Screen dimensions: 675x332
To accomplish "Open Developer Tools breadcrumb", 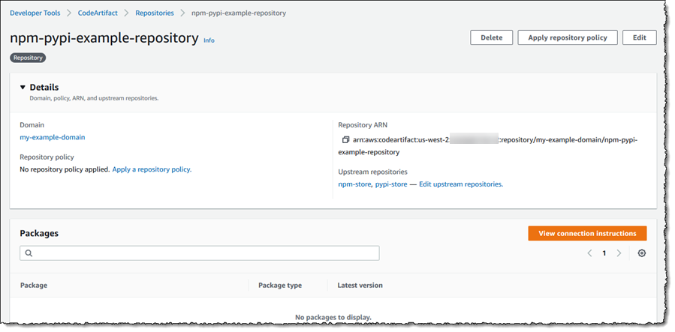I will pyautogui.click(x=35, y=13).
